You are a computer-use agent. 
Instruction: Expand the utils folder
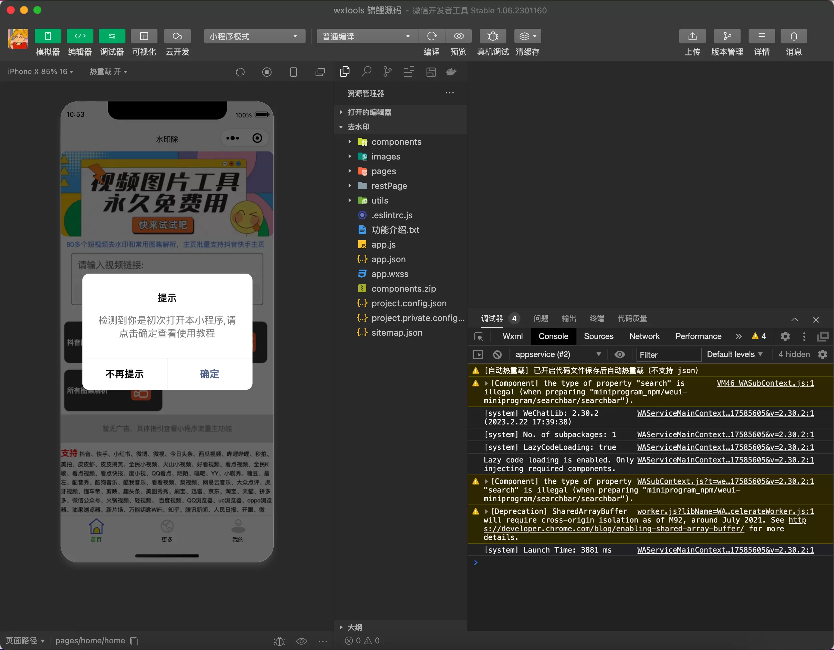coord(401,201)
